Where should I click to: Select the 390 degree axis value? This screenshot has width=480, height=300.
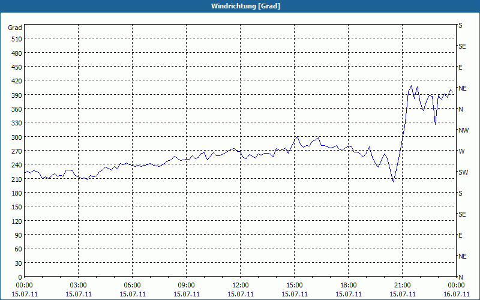click(x=17, y=95)
